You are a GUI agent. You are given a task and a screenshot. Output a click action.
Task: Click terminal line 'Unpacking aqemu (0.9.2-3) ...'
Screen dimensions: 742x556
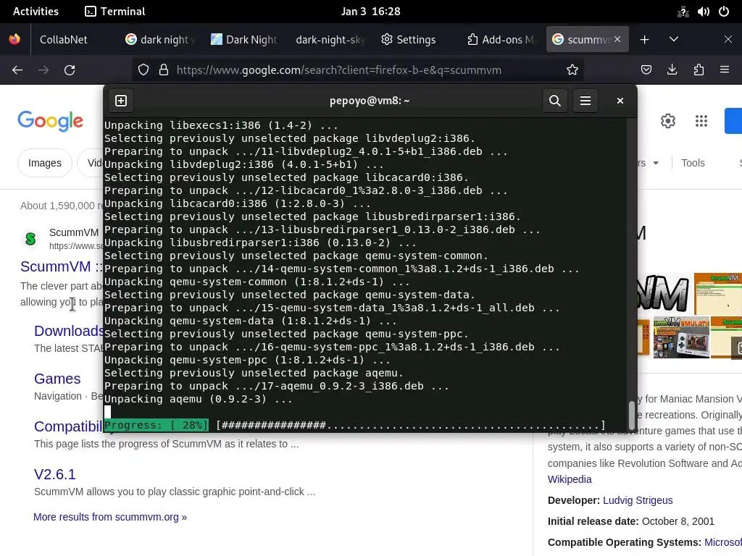click(199, 399)
